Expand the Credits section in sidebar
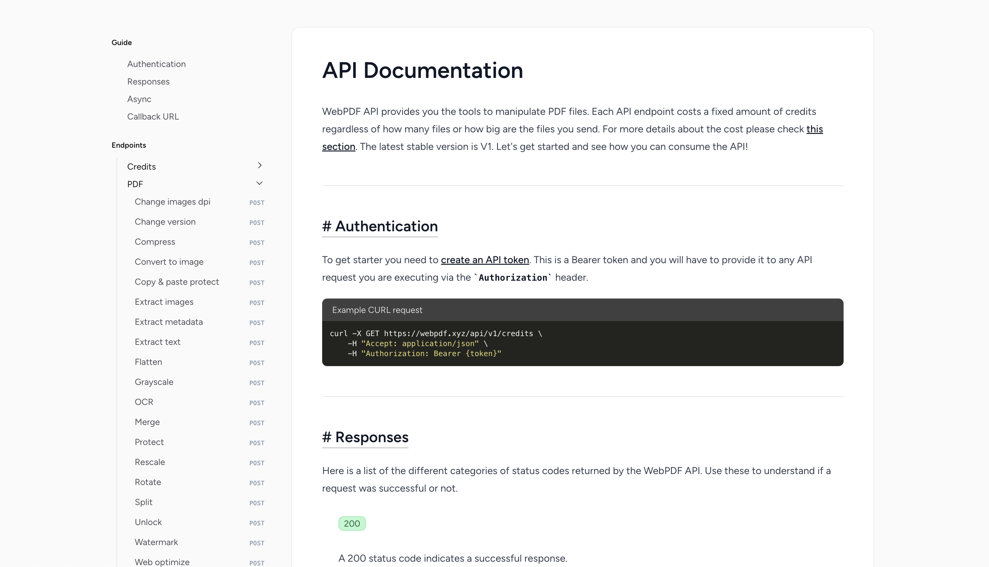 260,166
